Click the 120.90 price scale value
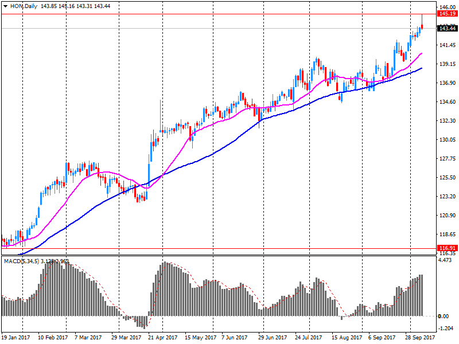The image size is (459, 344). pos(448,216)
